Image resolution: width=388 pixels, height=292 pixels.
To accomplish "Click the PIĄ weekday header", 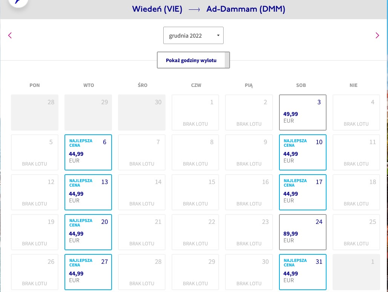I will coord(249,85).
